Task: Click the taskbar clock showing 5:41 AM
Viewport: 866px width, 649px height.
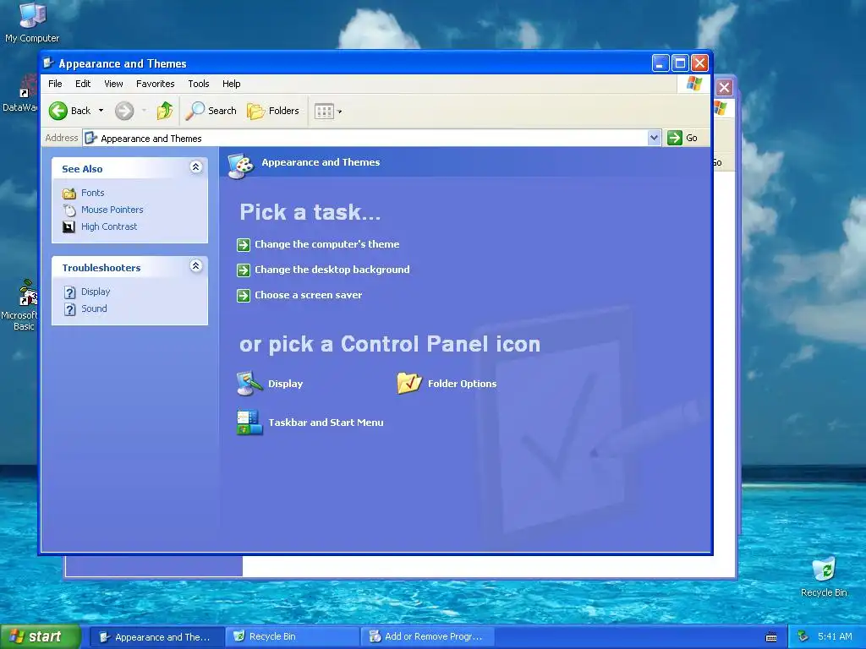Action: (x=835, y=636)
